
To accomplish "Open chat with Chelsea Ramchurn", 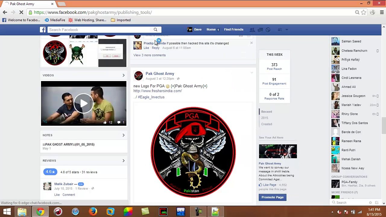I will (355, 51).
